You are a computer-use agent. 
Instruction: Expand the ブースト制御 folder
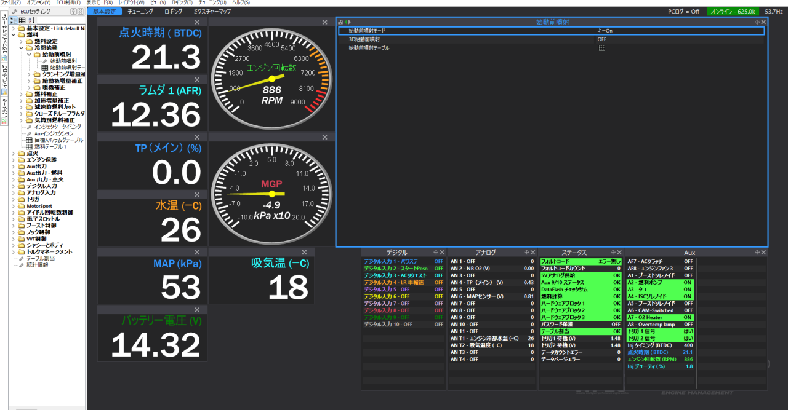pyautogui.click(x=14, y=226)
